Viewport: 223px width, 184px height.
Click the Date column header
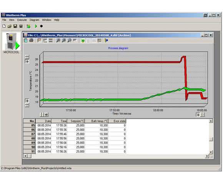(43, 121)
